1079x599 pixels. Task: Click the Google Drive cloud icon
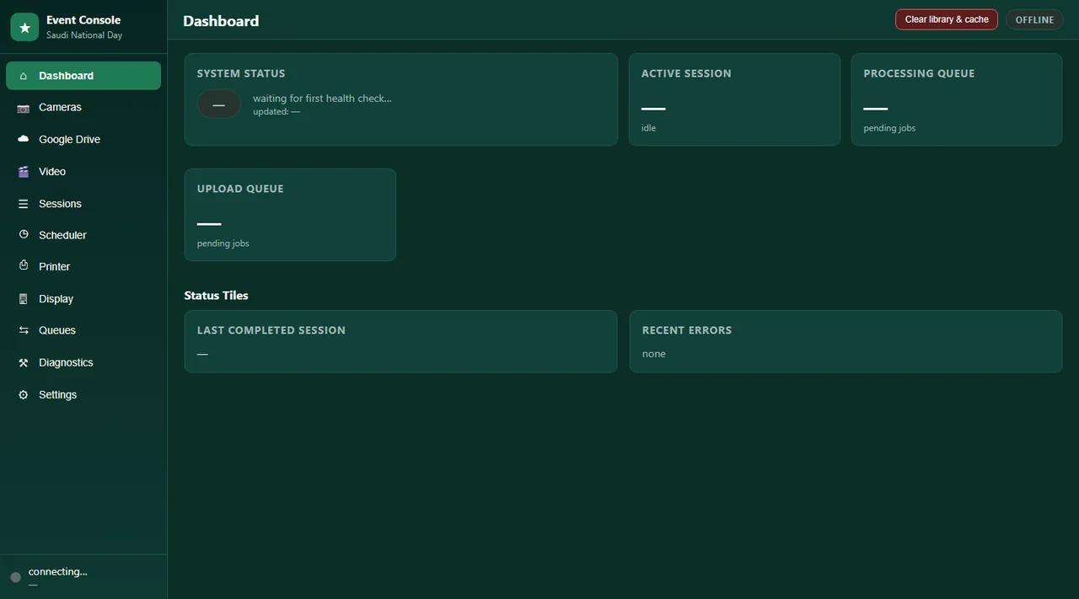tap(23, 139)
